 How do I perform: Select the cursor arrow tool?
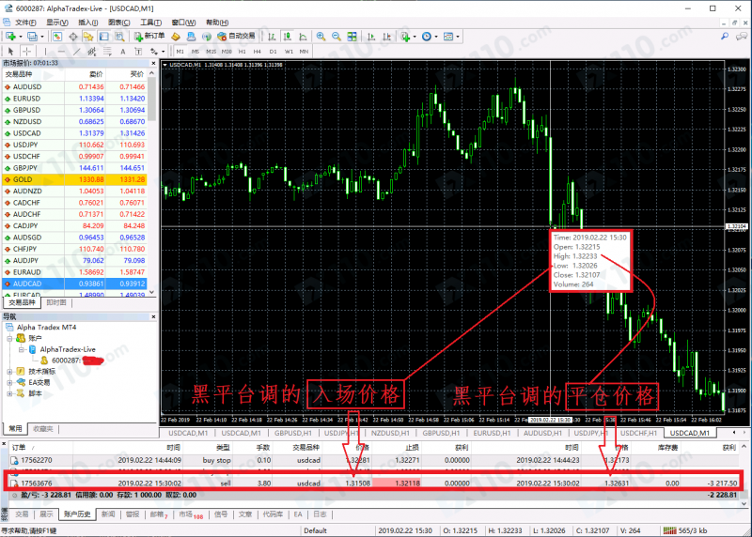[x=8, y=51]
